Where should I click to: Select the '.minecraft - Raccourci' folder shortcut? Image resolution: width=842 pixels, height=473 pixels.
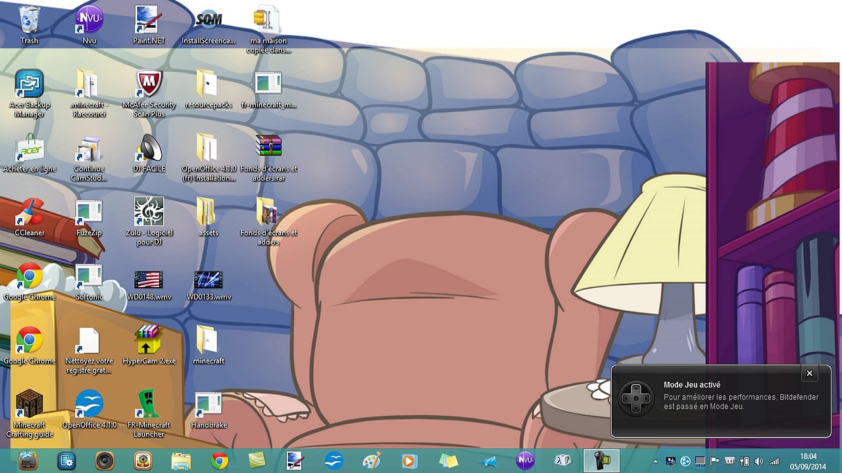(89, 93)
